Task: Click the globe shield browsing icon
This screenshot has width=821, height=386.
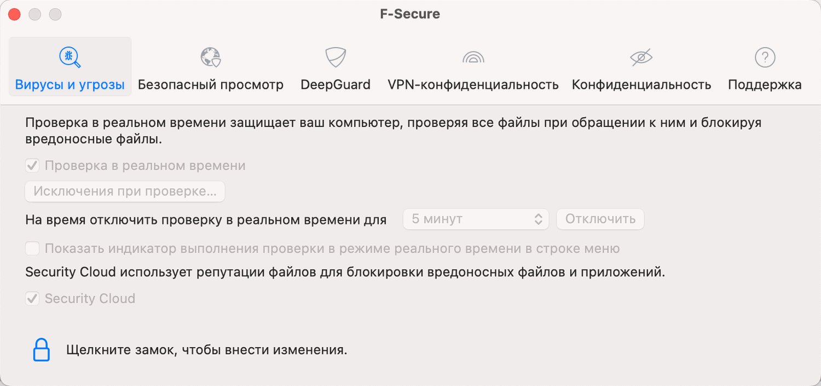Action: 210,57
